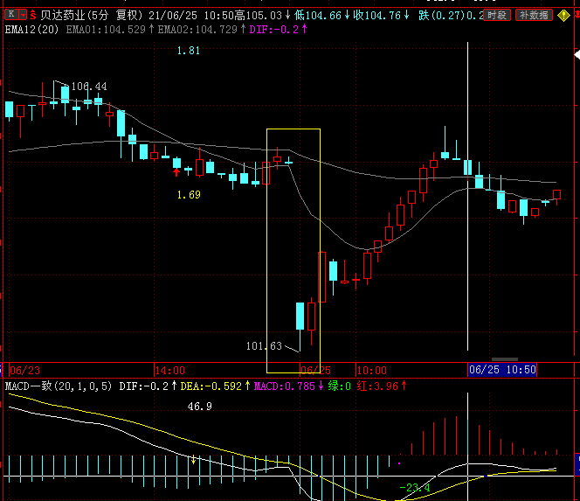Image resolution: width=580 pixels, height=501 pixels.
Task: Click the 收104.76 close price readout
Action: pyautogui.click(x=377, y=16)
